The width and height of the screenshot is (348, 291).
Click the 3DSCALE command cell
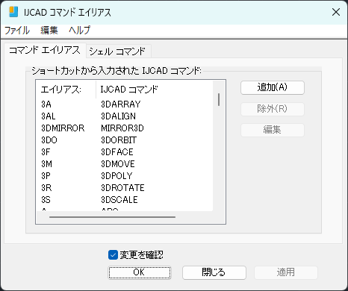119,200
